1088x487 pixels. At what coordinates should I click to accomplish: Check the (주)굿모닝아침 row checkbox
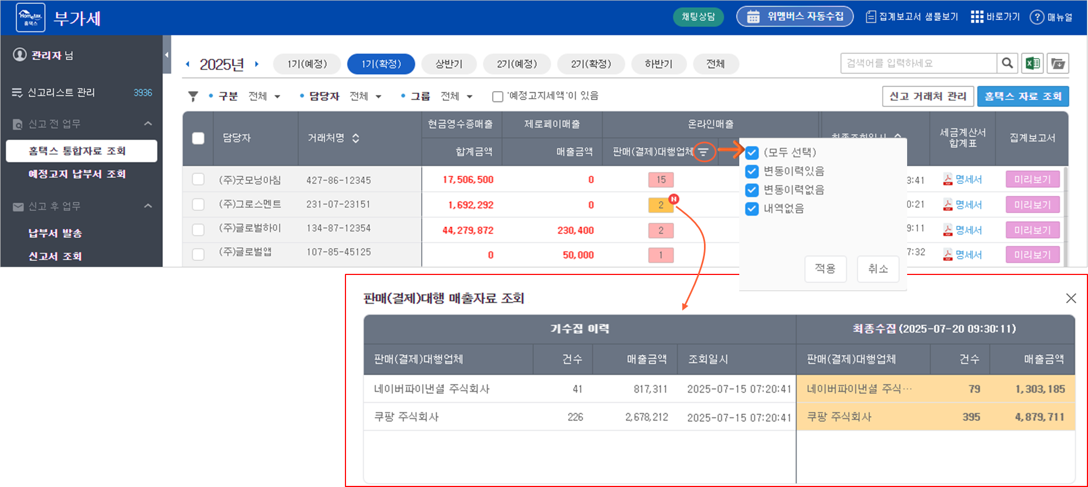[x=198, y=180]
